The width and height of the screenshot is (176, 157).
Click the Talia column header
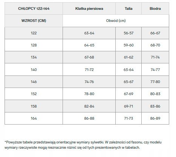click(129, 9)
